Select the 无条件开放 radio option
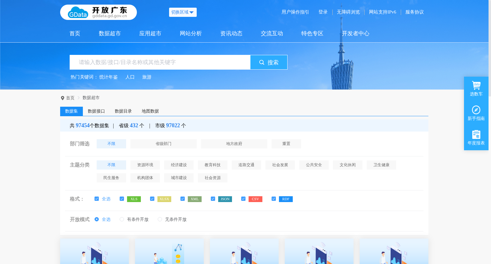The width and height of the screenshot is (491, 264). [x=160, y=219]
